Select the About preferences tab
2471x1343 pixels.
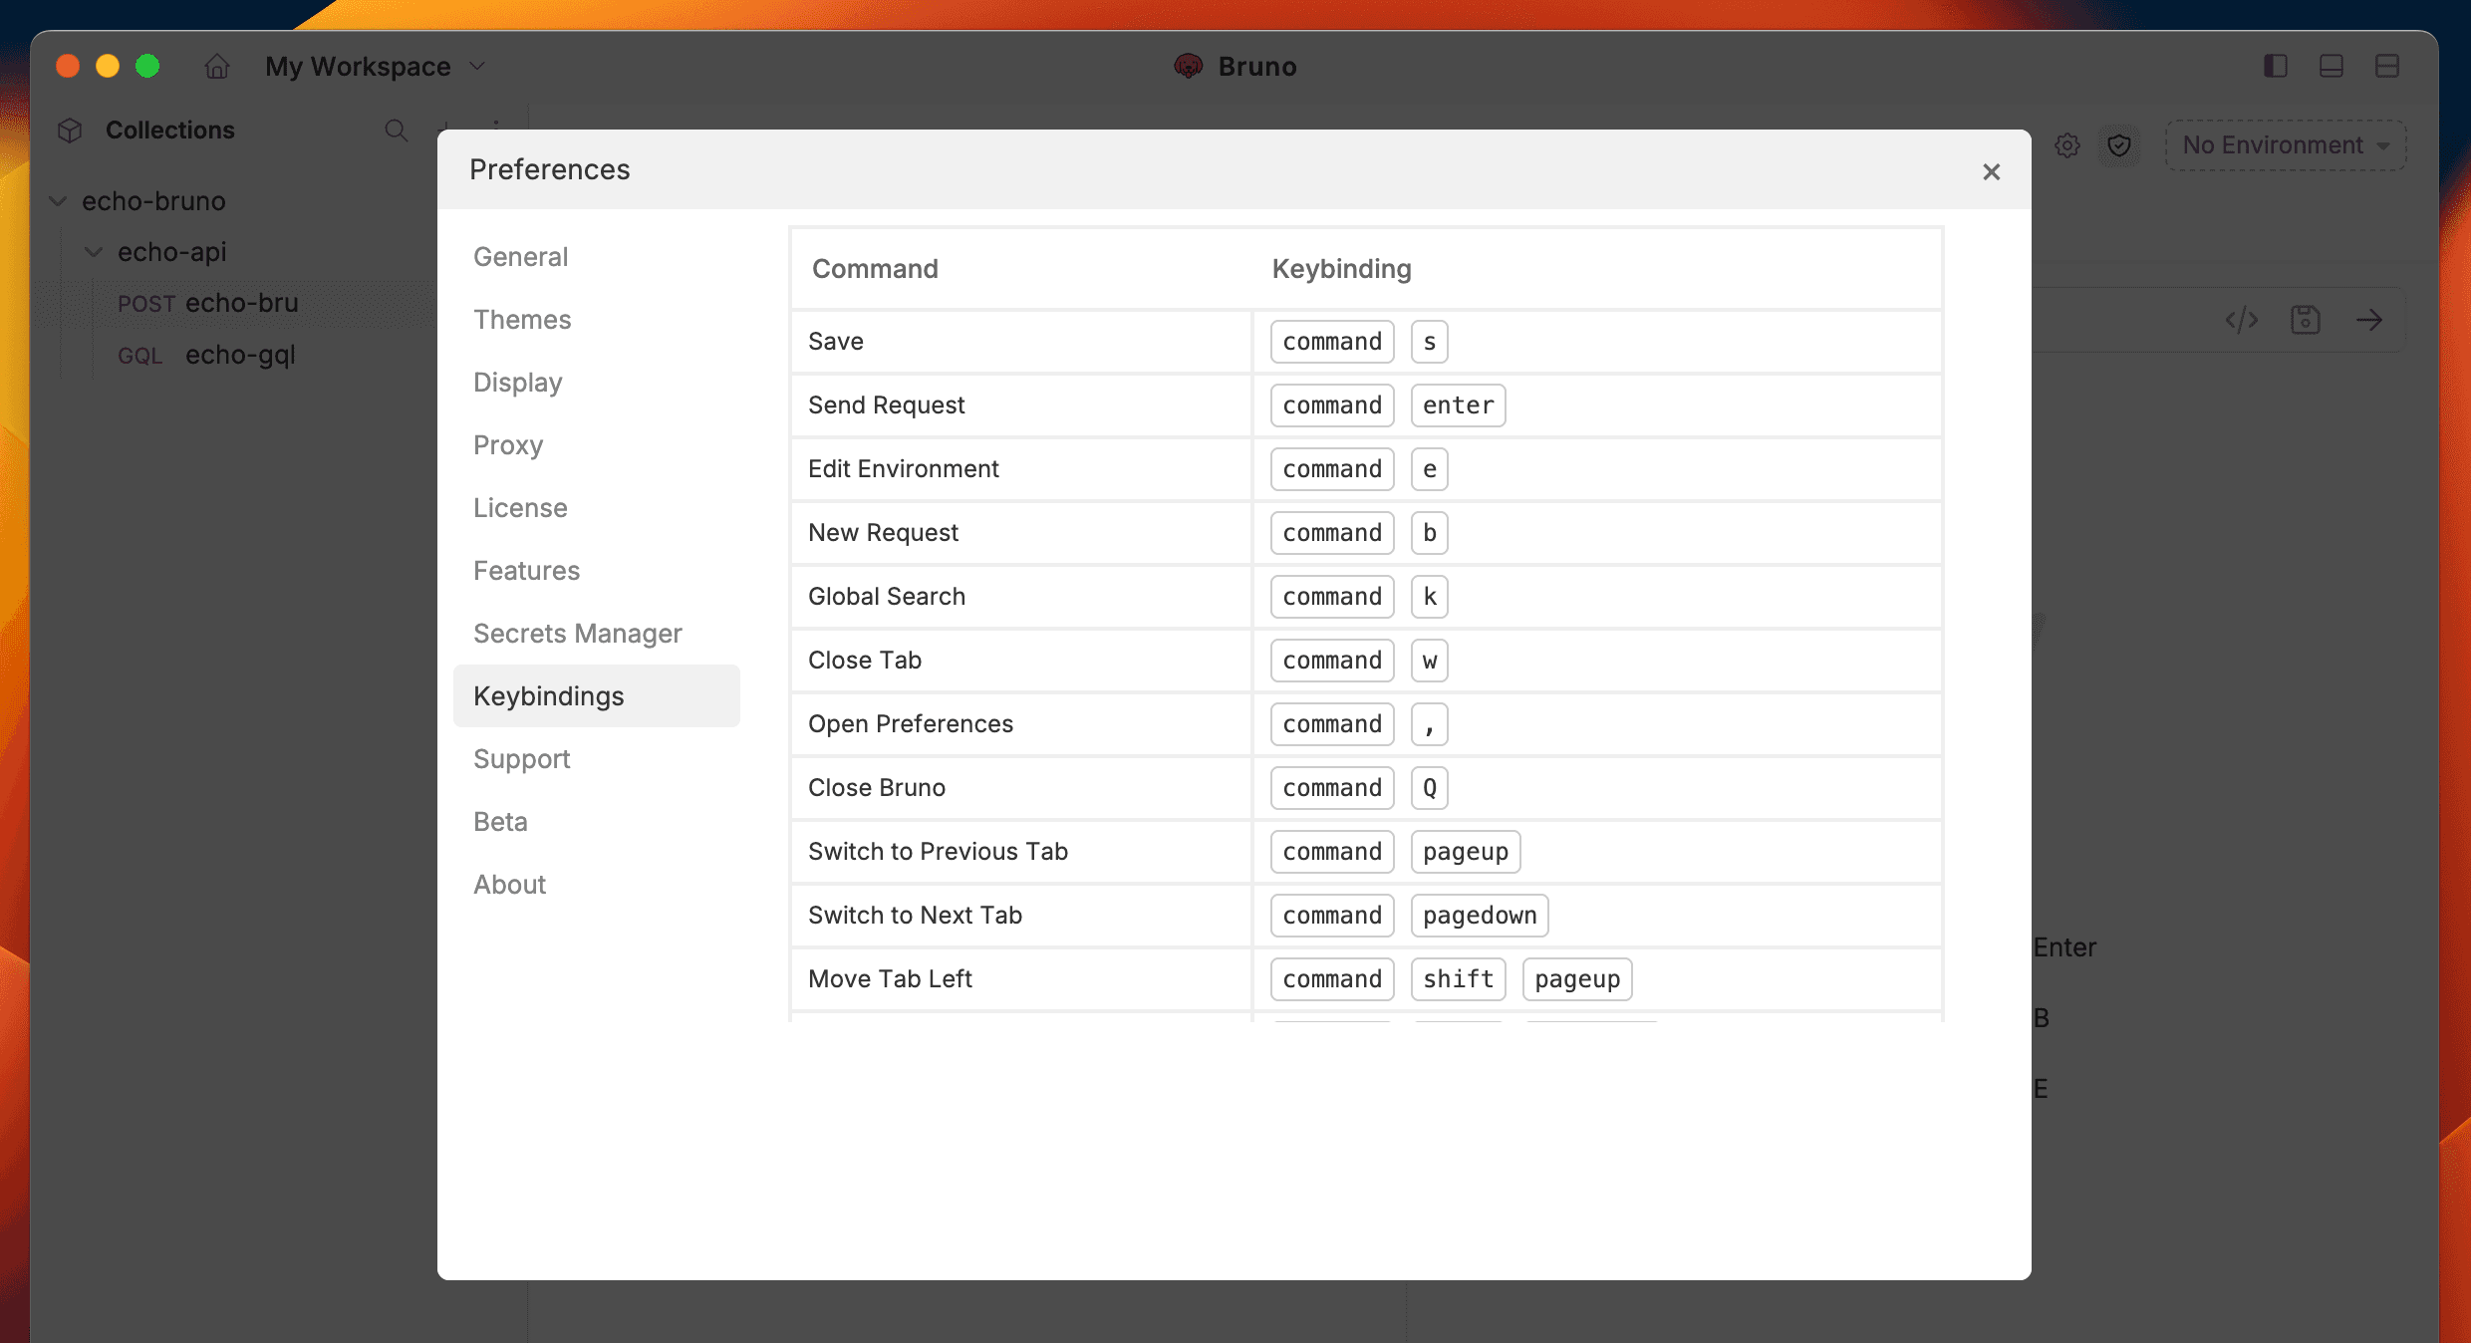(509, 885)
